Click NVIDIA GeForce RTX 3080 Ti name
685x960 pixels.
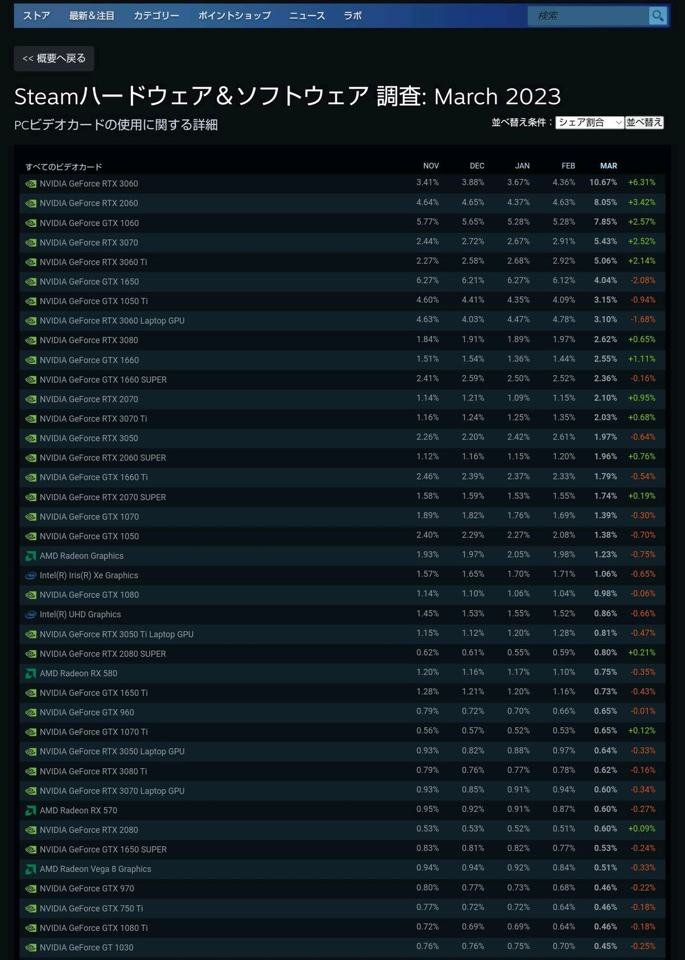point(94,772)
